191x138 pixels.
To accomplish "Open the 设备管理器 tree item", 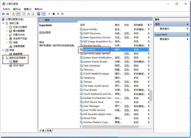I will [x=19, y=46].
